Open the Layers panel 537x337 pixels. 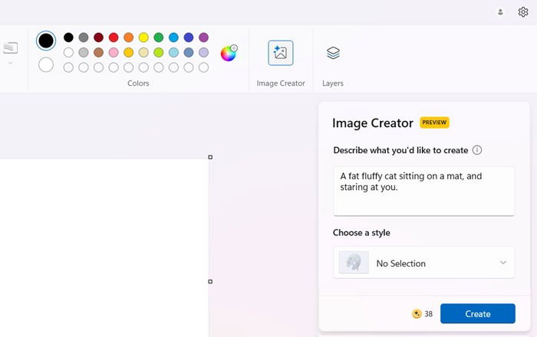(333, 53)
